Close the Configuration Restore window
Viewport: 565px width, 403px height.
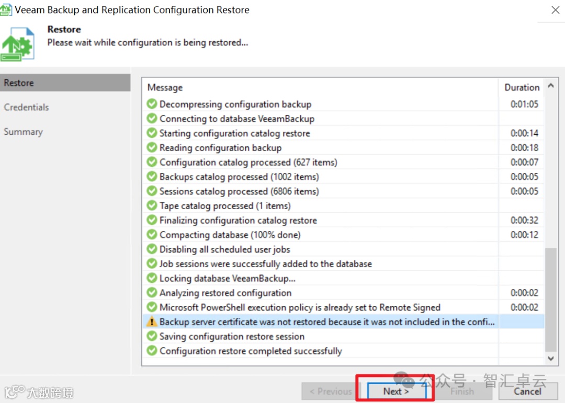(555, 10)
